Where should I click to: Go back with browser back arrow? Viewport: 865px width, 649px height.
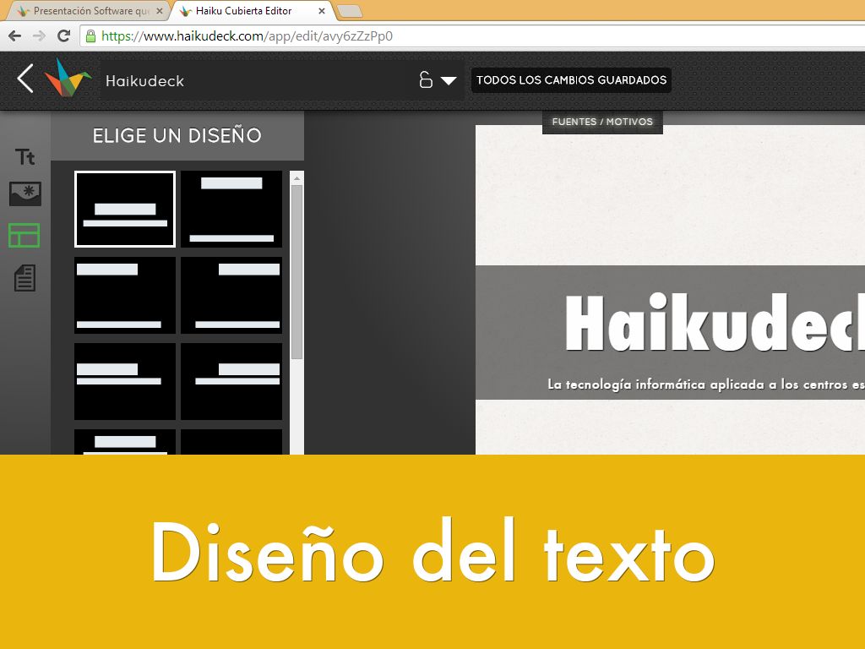[14, 36]
